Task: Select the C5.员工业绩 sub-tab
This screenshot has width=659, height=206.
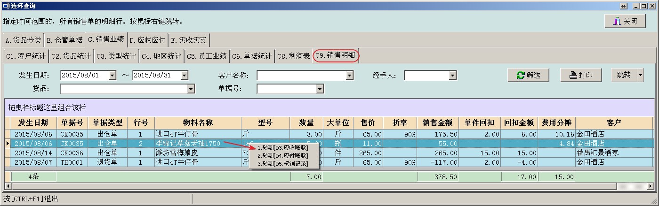Action: [207, 56]
